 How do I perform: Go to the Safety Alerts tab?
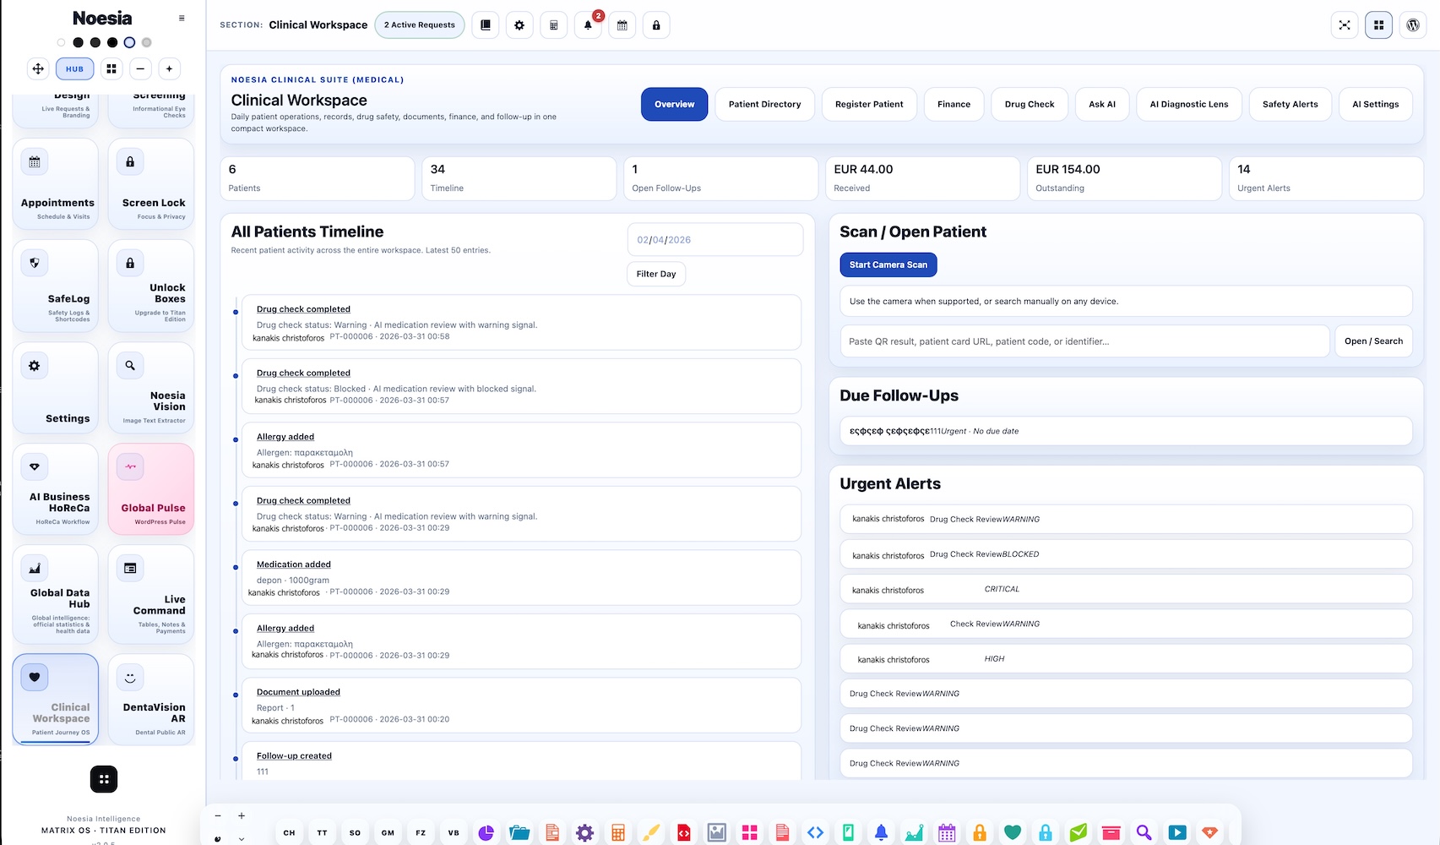point(1291,105)
